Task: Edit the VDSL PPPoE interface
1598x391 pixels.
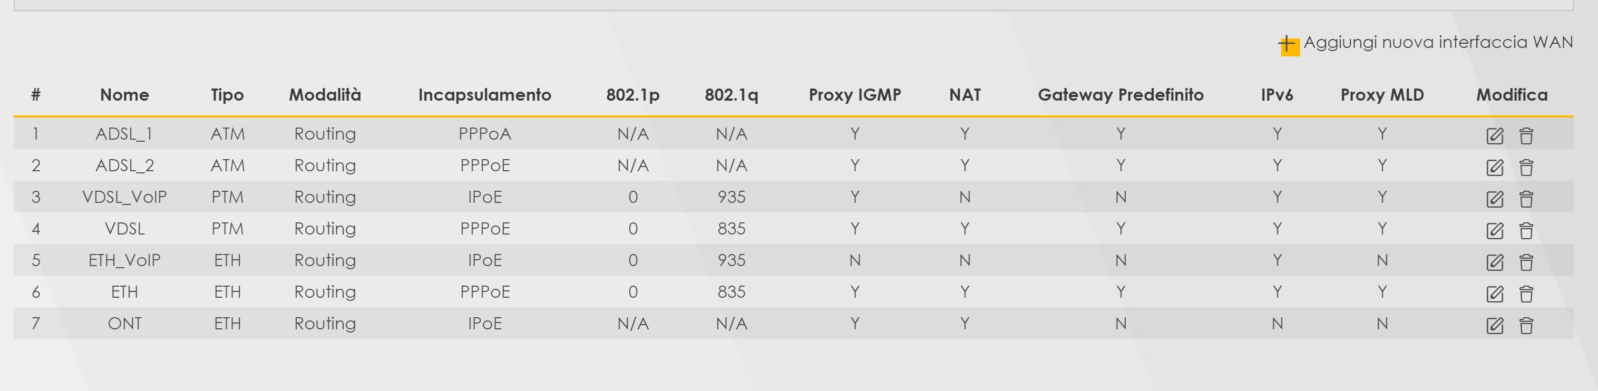Action: [1494, 231]
